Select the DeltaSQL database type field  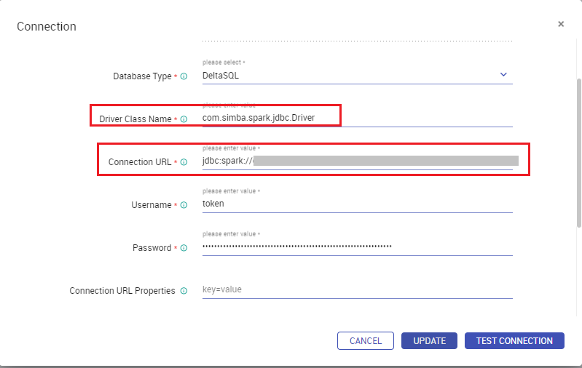pyautogui.click(x=358, y=76)
